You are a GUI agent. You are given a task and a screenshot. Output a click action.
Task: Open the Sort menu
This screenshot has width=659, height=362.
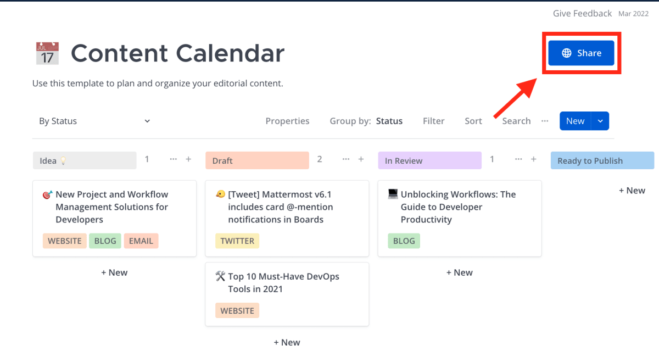tap(473, 121)
